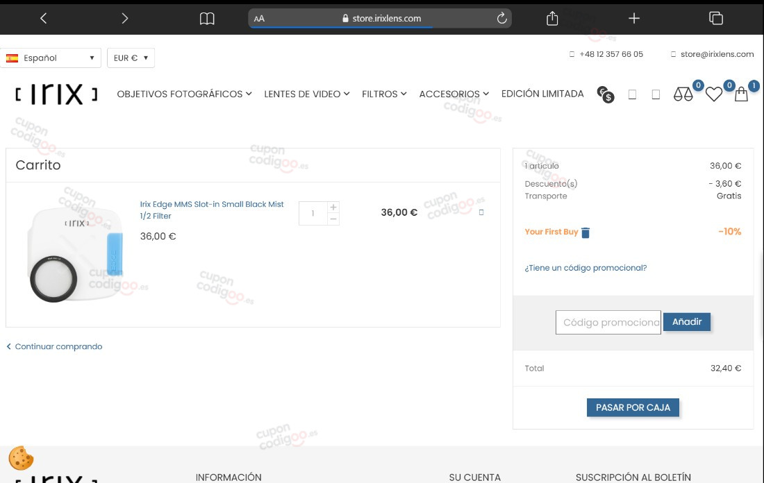Open the product compare scales icon

pyautogui.click(x=683, y=94)
